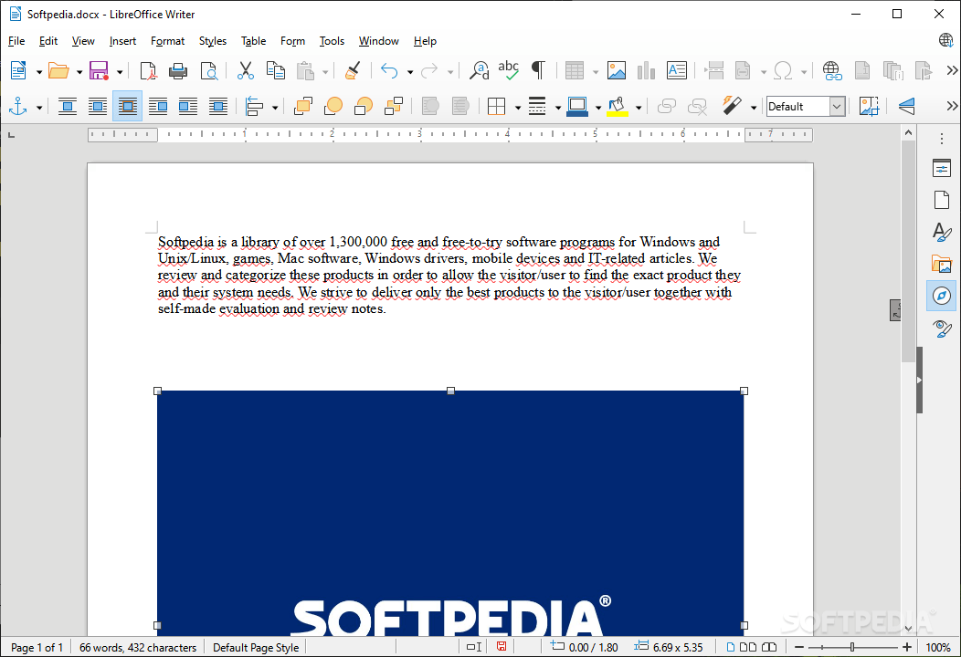Click the Anchor icon

[17, 106]
